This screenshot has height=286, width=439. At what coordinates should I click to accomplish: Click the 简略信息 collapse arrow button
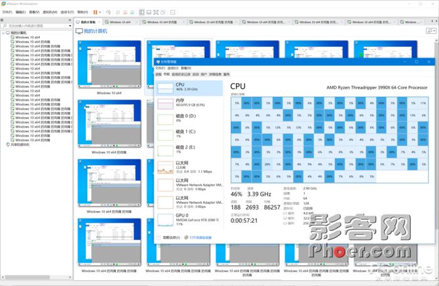(159, 237)
